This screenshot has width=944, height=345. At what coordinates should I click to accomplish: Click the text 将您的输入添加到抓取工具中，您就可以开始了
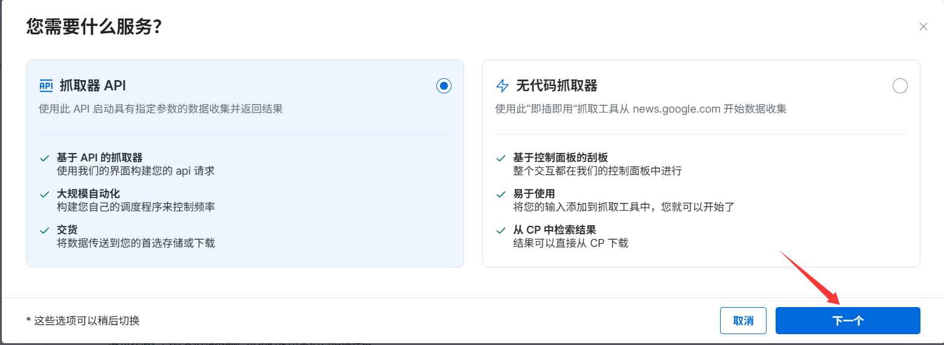[623, 207]
